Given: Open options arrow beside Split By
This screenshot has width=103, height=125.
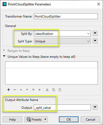Looking at the screenshot, I should point(95,33).
